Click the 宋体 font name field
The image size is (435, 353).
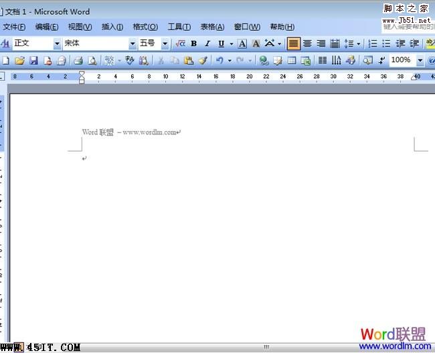tap(96, 43)
